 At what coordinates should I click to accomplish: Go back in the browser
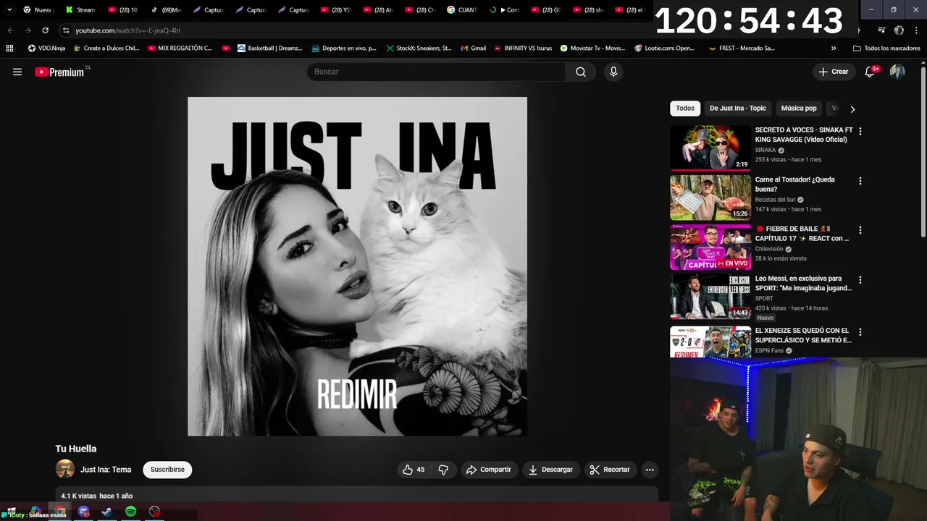(x=10, y=30)
